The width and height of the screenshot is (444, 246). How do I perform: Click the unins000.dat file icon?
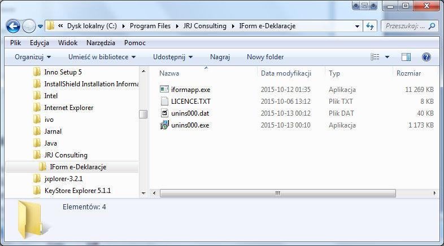pyautogui.click(x=164, y=113)
